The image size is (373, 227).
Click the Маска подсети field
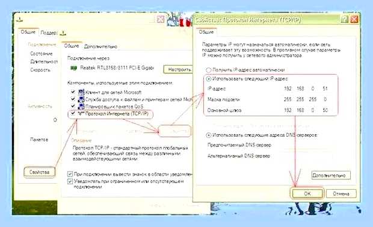[x=306, y=99]
